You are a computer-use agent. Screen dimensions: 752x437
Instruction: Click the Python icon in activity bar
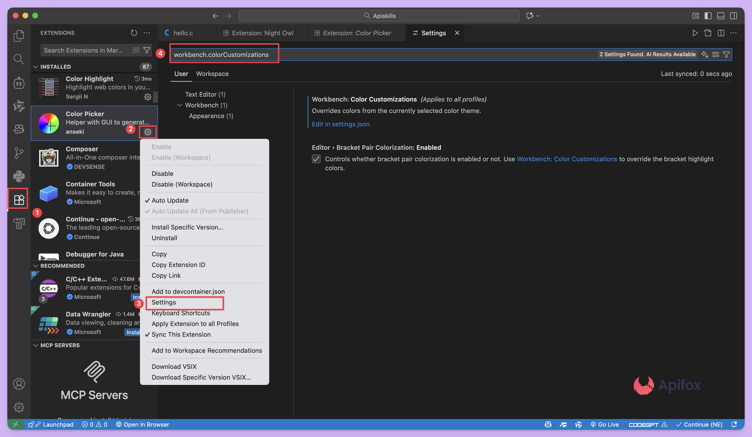pos(19,176)
